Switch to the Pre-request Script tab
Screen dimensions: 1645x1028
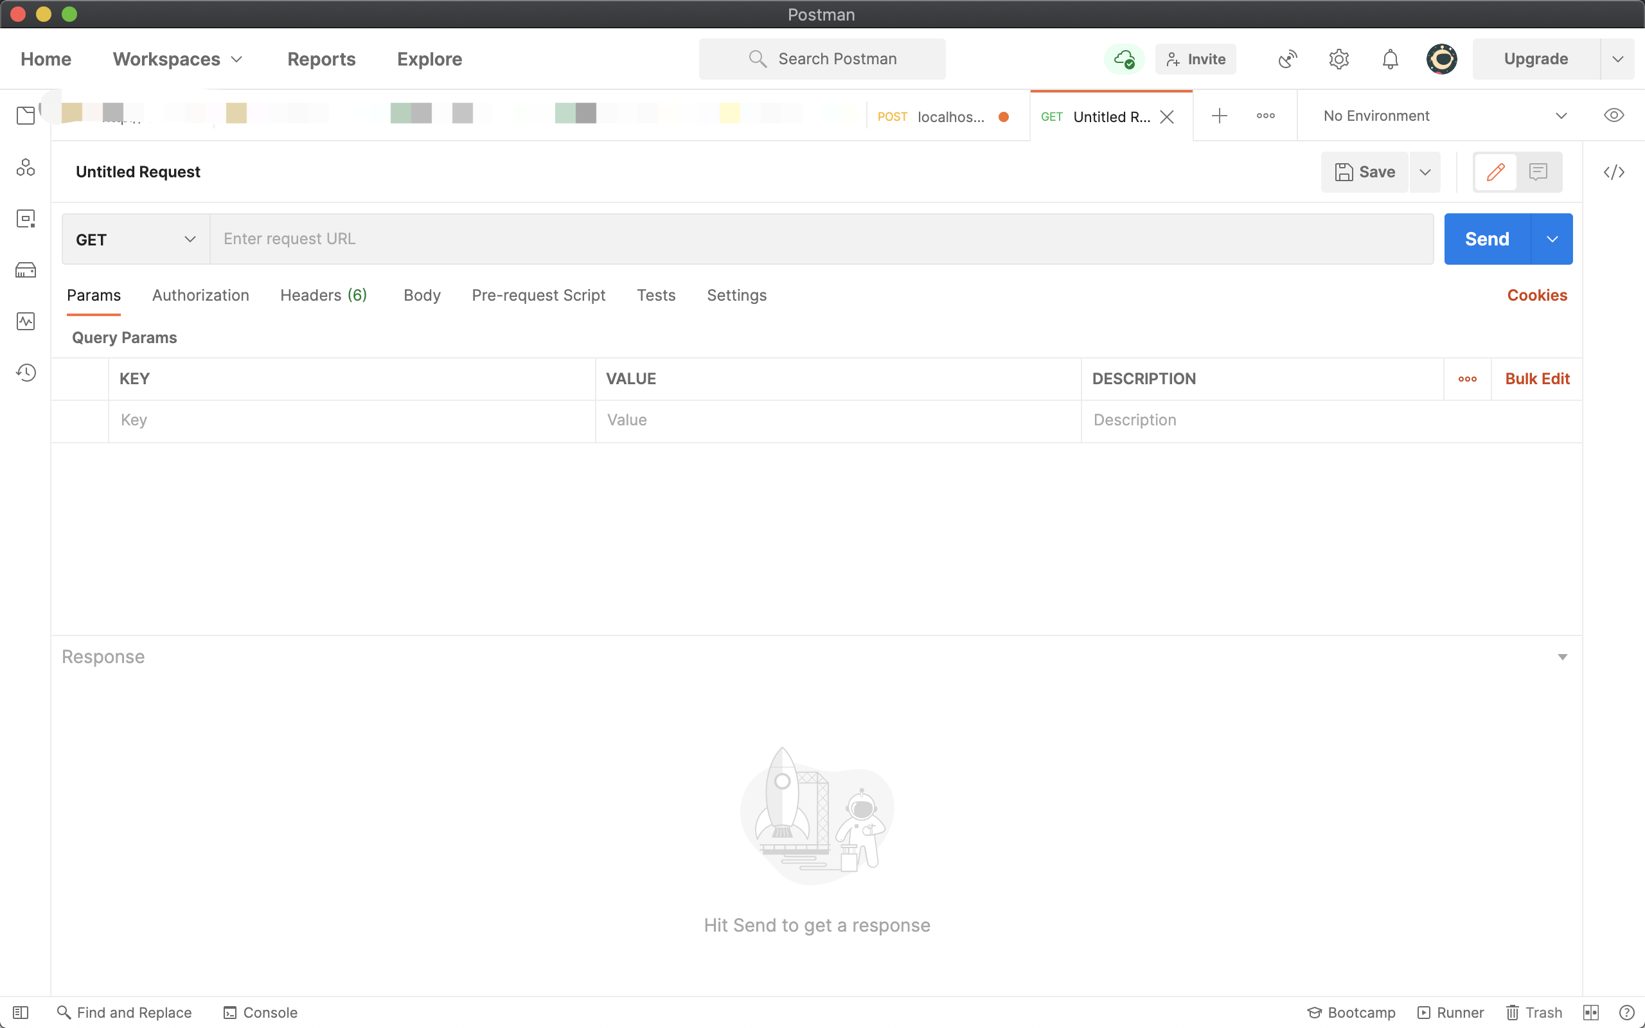point(538,295)
